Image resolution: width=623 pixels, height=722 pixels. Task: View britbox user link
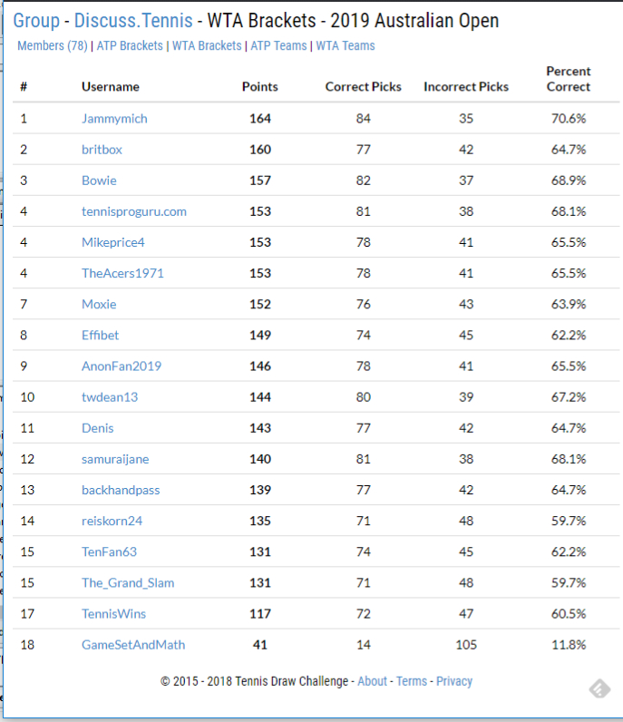coord(102,150)
